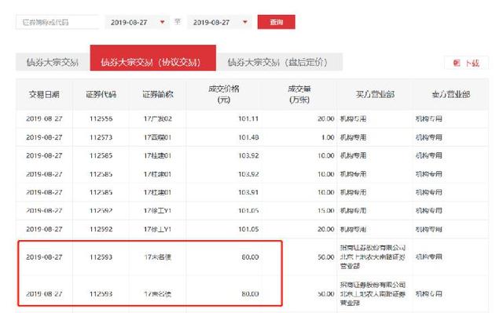Click the 证券简称 column header

(x=158, y=94)
